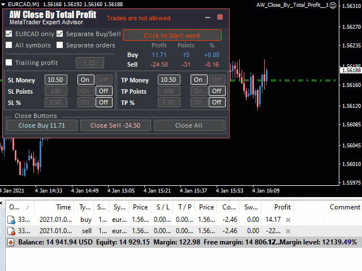The image size is (362, 271).
Task: Minimize the AW Close By Total Profit panel
Action: (208, 18)
